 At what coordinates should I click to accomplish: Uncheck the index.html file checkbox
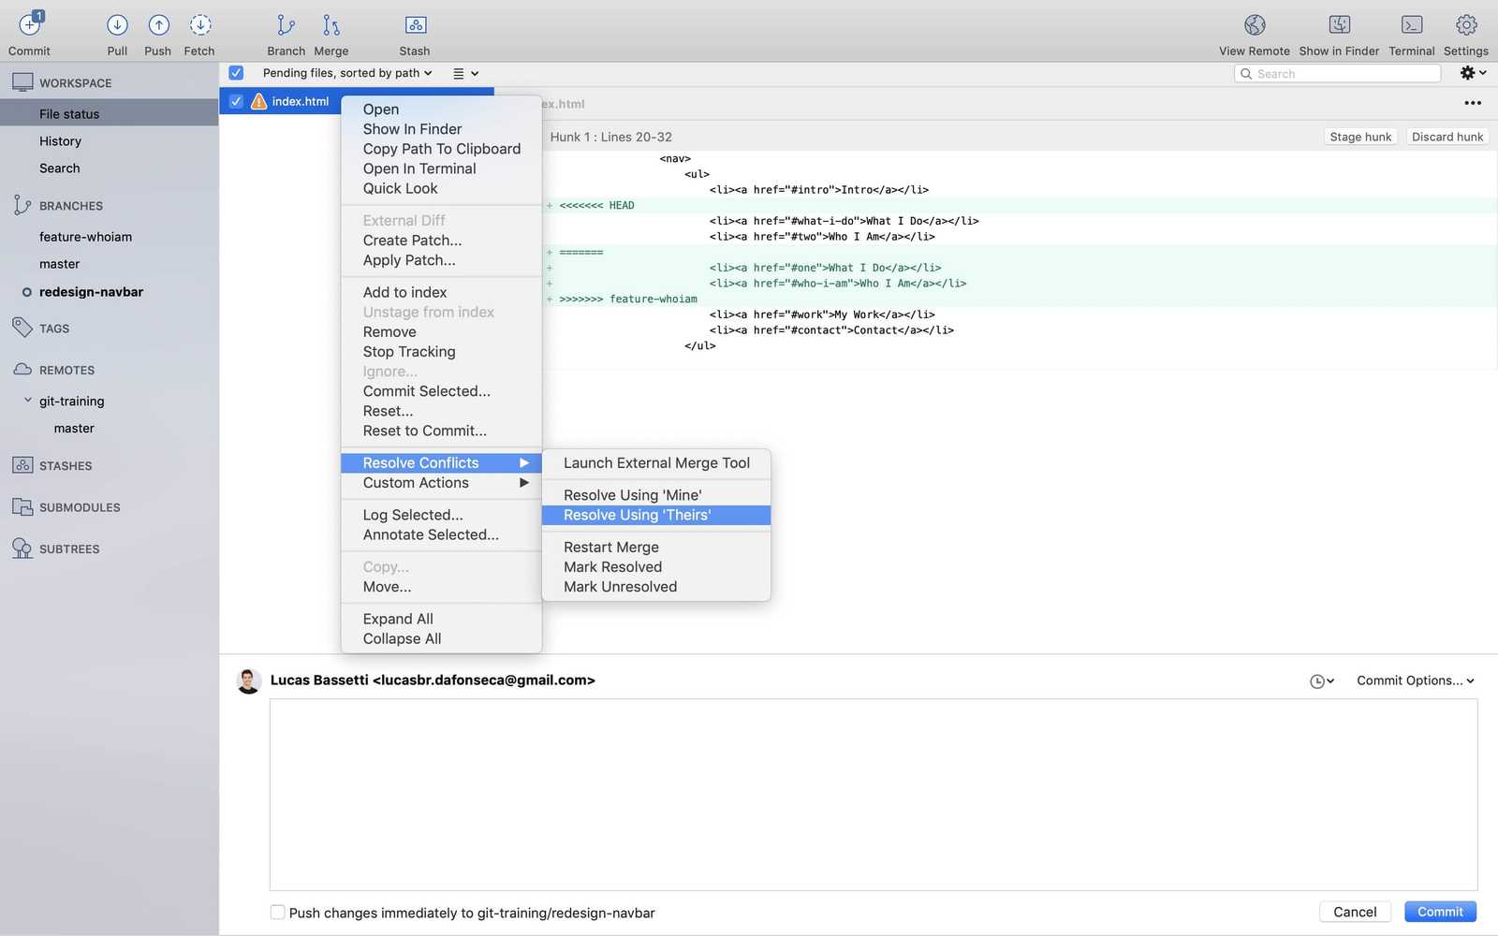[236, 101]
